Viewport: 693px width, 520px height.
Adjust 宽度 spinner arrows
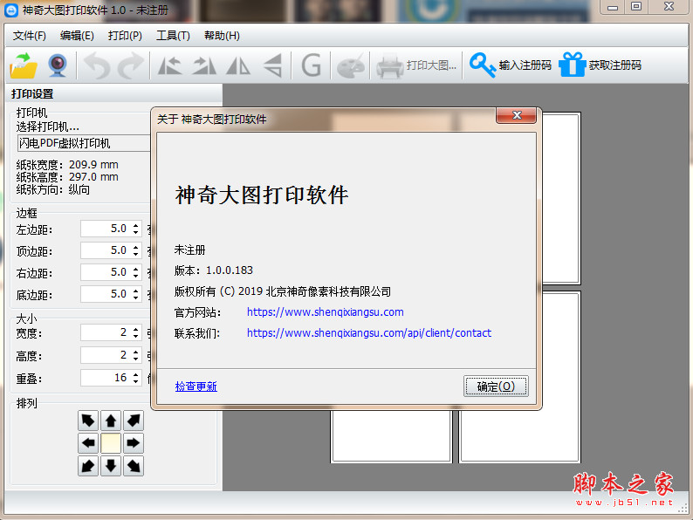pyautogui.click(x=136, y=332)
